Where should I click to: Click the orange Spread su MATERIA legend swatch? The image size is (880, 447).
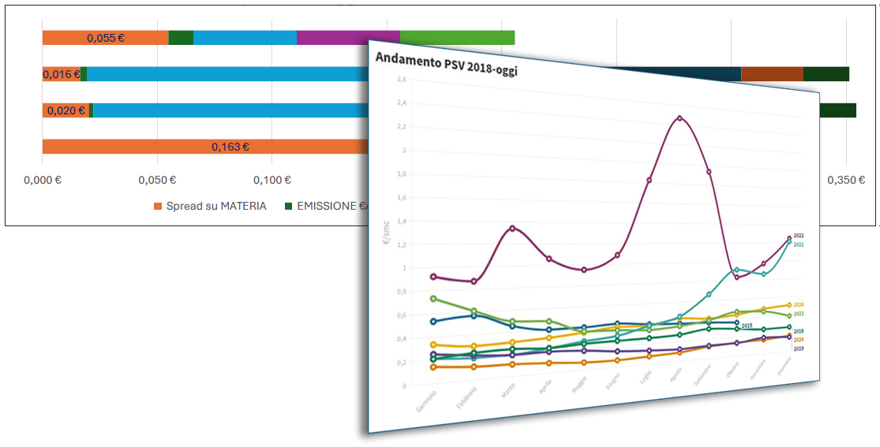pyautogui.click(x=158, y=206)
